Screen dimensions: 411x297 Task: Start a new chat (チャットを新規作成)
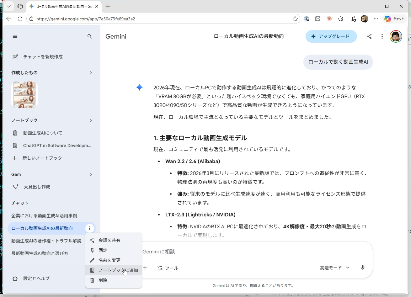[37, 57]
